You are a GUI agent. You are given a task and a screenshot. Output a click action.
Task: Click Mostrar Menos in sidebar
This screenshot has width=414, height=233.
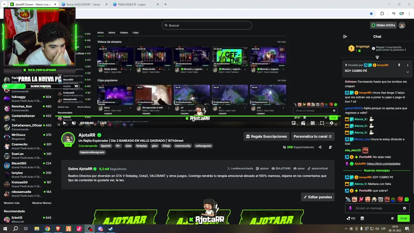pos(42,203)
